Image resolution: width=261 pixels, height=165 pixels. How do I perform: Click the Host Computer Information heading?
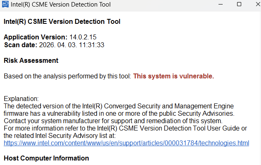(46, 158)
